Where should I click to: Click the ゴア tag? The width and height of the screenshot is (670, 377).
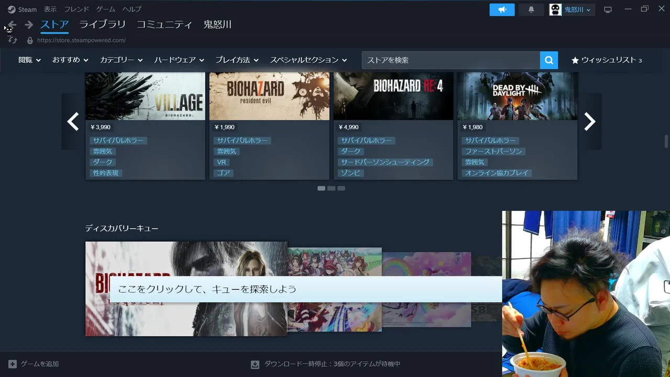coord(224,173)
